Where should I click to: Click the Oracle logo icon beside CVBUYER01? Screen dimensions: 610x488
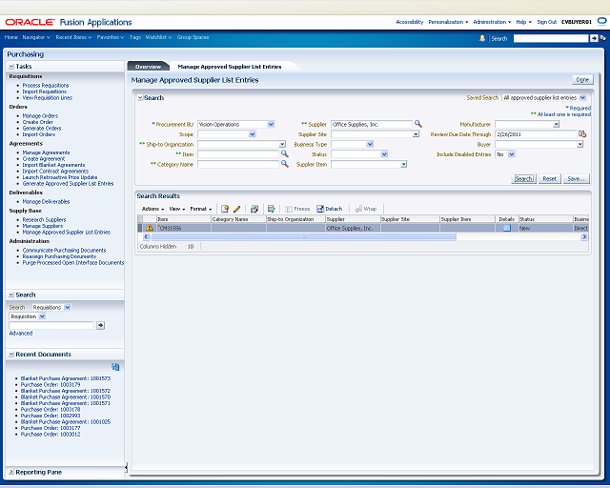pos(601,22)
